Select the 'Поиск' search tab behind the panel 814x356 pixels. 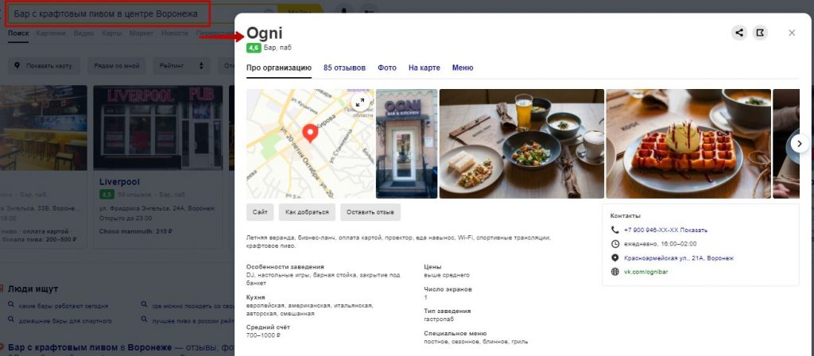(18, 33)
